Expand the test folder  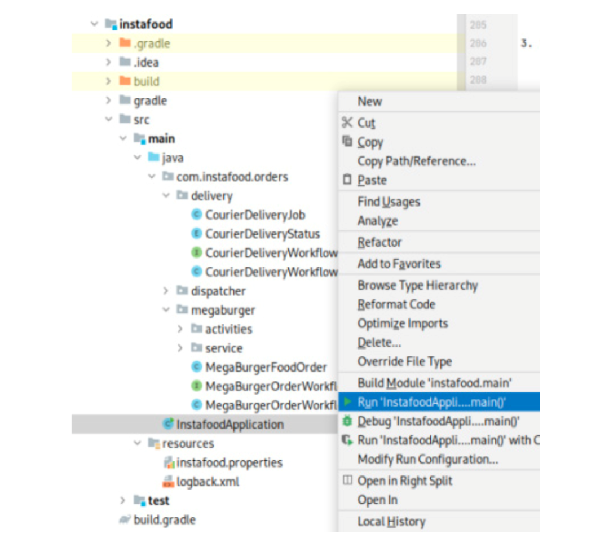123,501
